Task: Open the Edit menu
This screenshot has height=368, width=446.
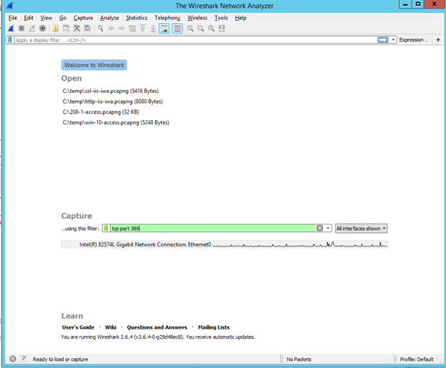Action: point(29,18)
